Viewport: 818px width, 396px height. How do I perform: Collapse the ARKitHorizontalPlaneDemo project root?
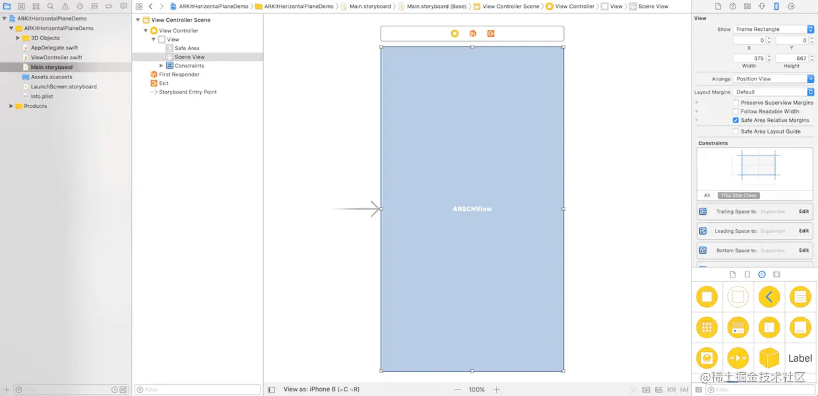point(4,19)
